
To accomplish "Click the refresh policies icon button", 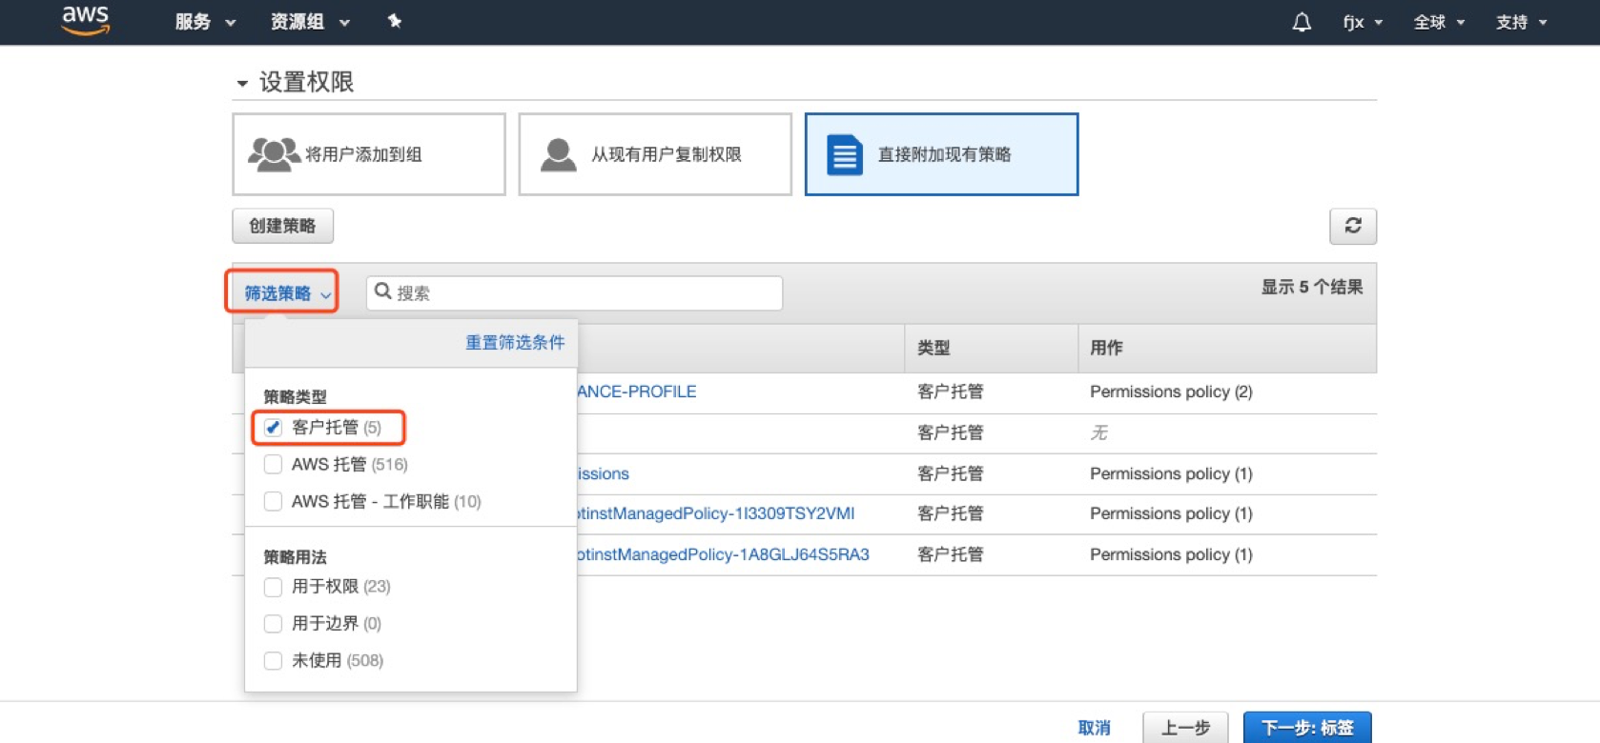I will (x=1353, y=226).
